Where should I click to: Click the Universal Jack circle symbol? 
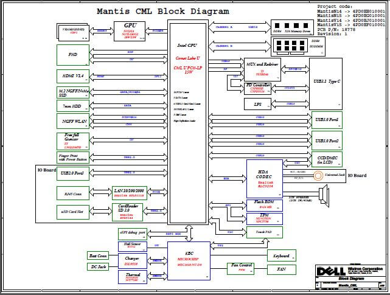pos(317,176)
